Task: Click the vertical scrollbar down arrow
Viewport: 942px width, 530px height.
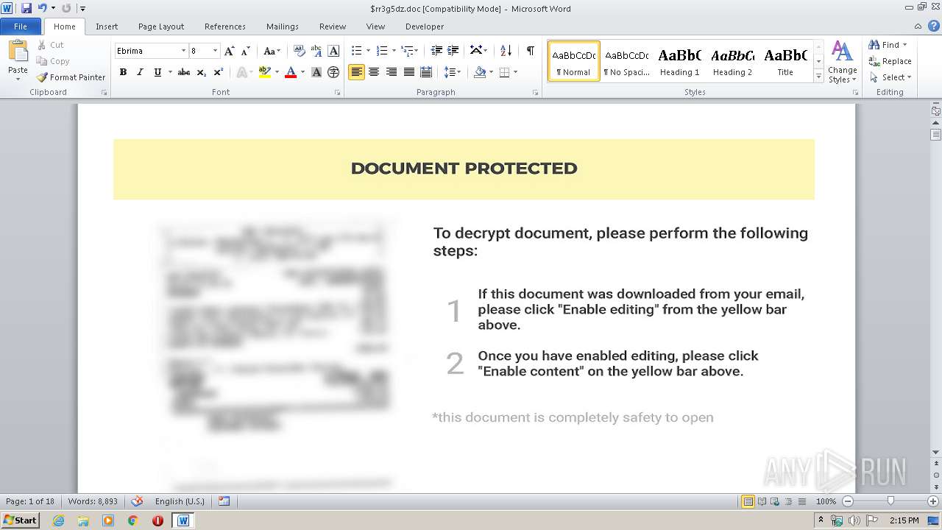Action: coord(935,453)
